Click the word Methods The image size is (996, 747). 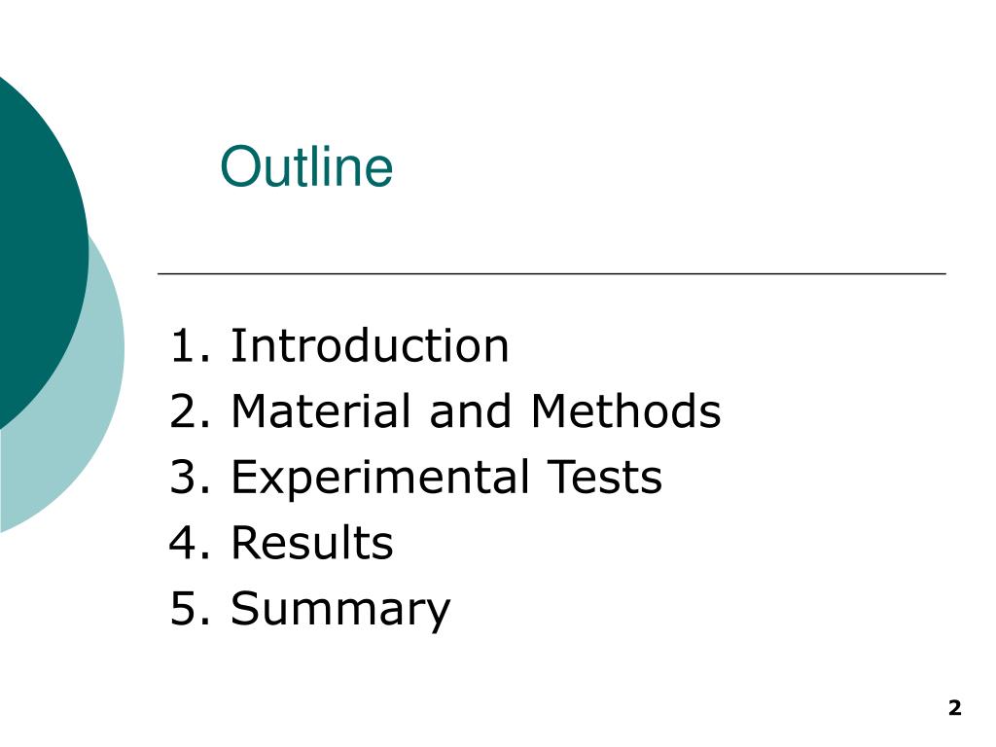pos(625,411)
